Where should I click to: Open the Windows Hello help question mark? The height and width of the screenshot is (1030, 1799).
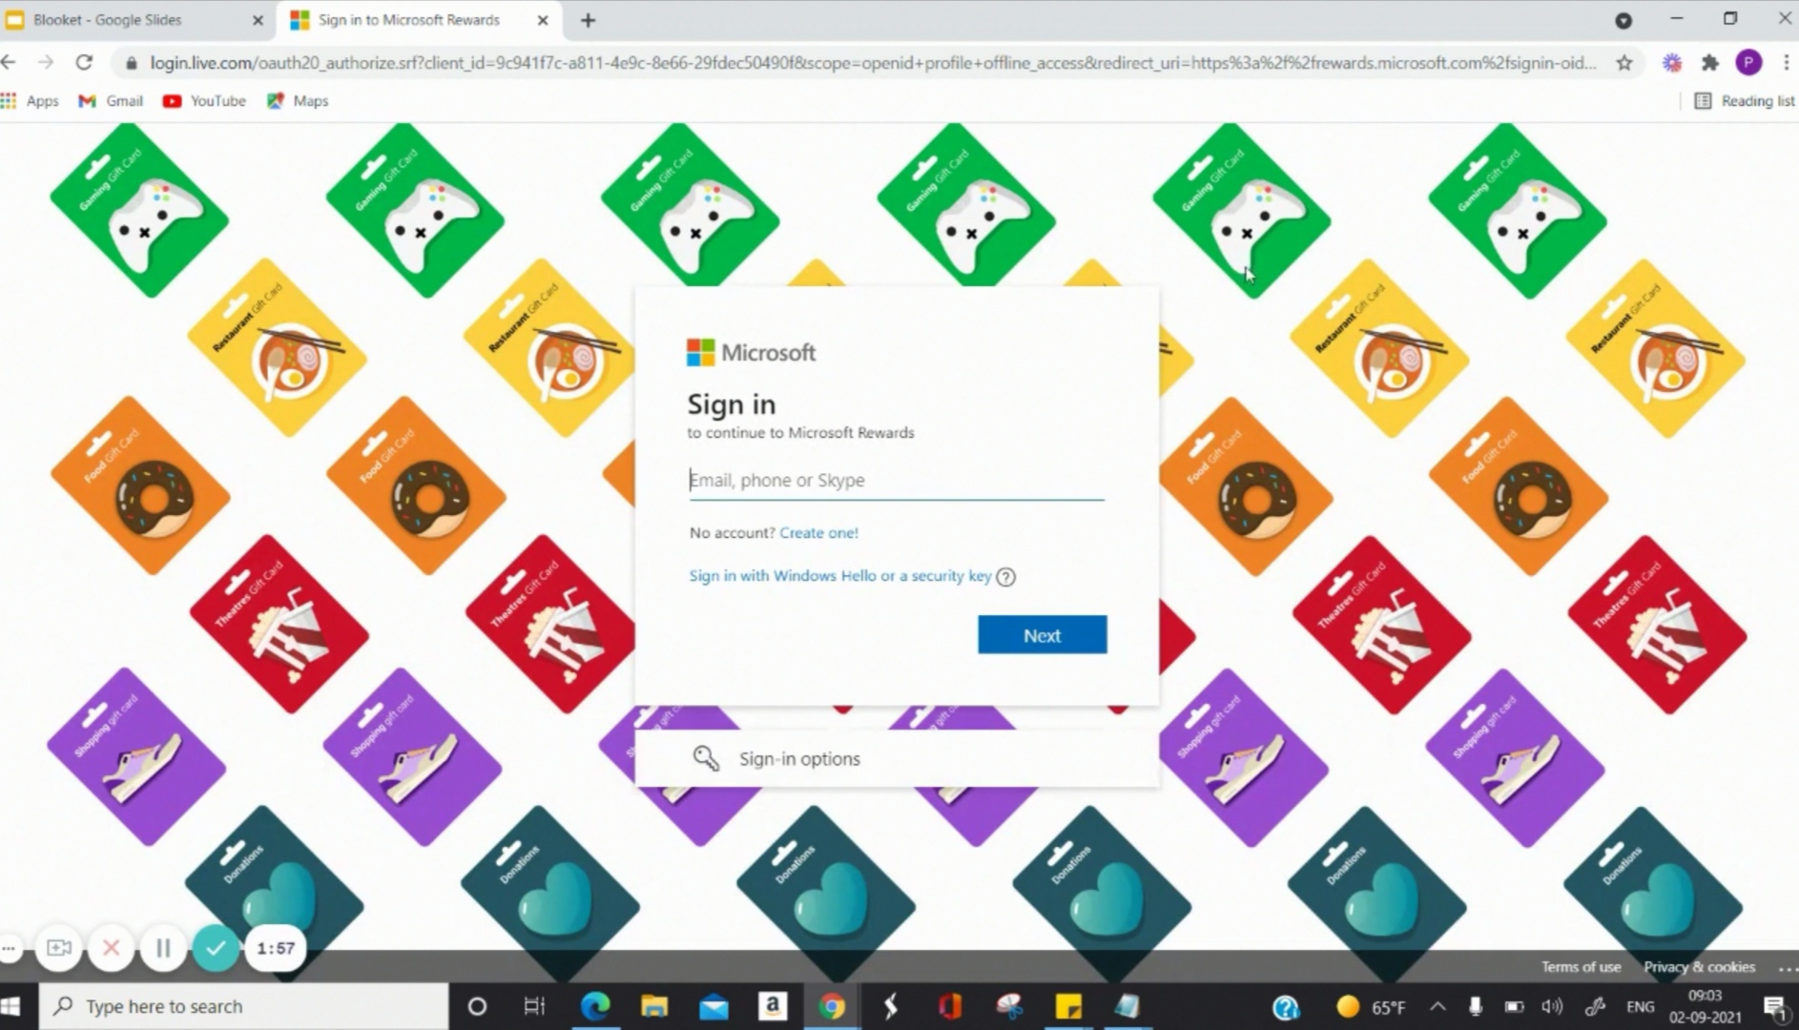click(1005, 577)
